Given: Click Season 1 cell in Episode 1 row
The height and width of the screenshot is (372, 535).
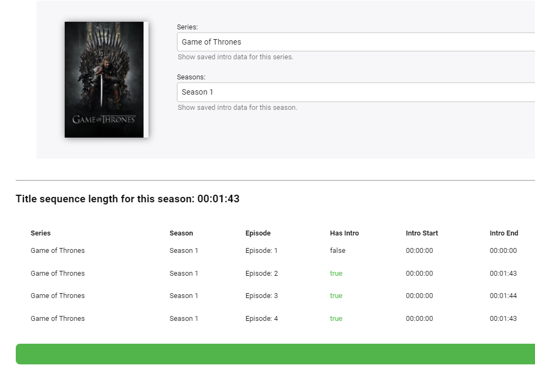Looking at the screenshot, I should click(x=184, y=251).
